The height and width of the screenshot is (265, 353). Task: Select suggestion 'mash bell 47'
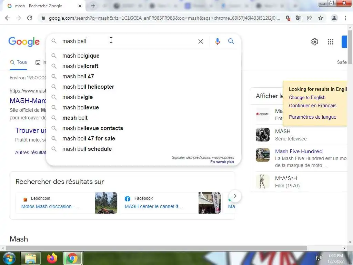(143, 76)
